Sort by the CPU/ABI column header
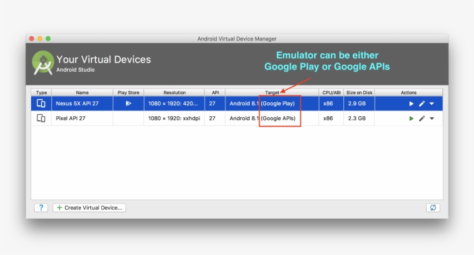474x255 pixels. [x=331, y=93]
